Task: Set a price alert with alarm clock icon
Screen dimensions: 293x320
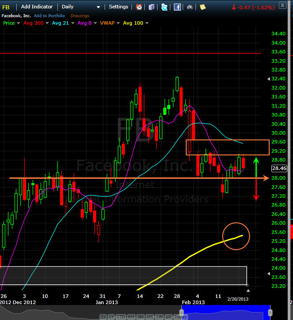Action: (139, 7)
